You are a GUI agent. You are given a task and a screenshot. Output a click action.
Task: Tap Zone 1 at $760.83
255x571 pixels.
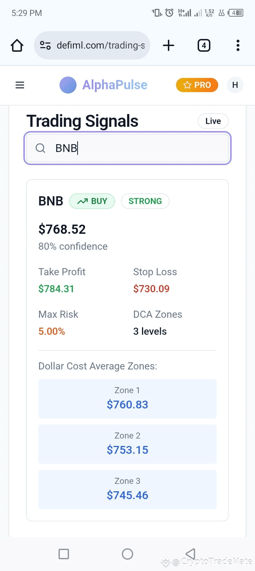(x=127, y=399)
